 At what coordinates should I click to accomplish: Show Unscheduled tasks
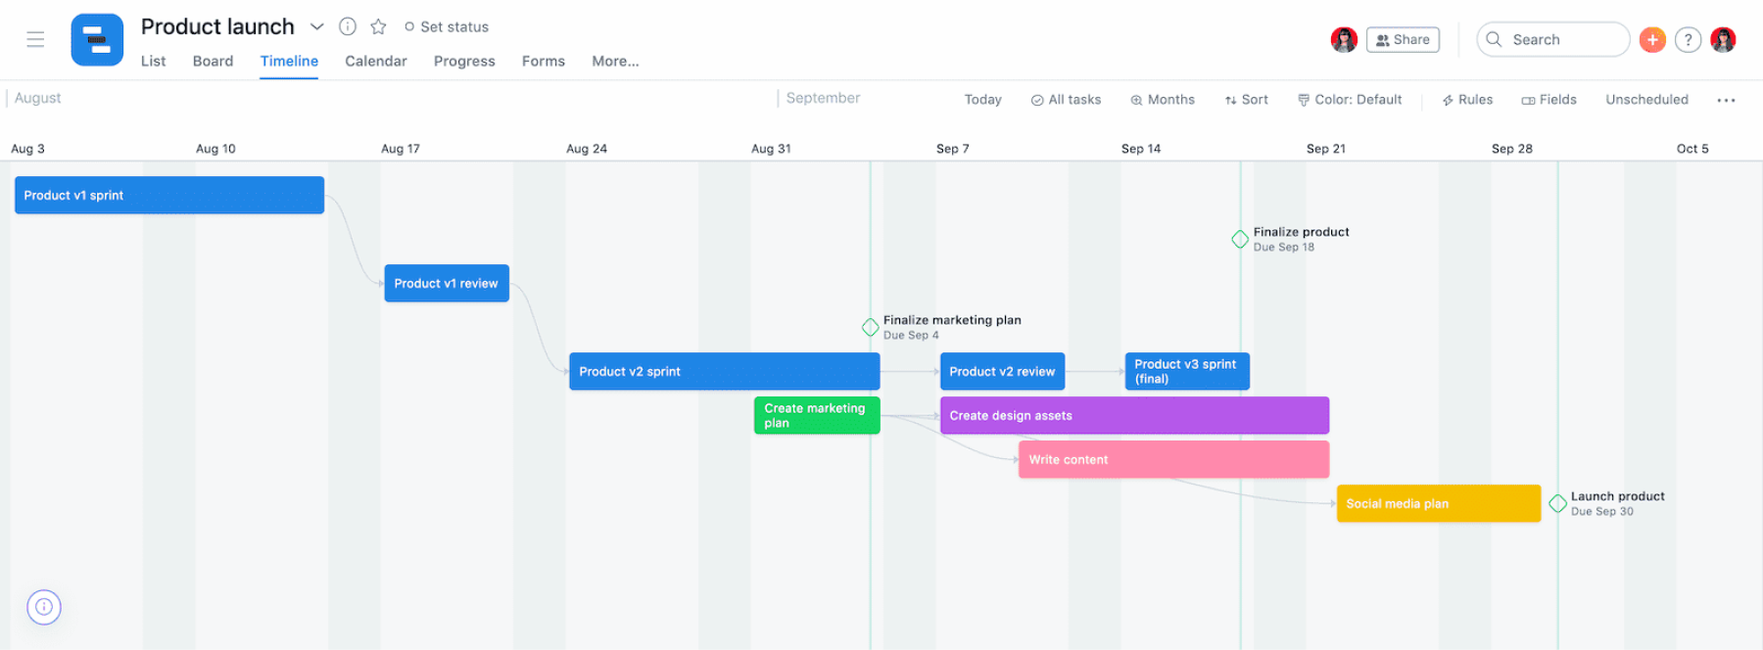[x=1646, y=99]
